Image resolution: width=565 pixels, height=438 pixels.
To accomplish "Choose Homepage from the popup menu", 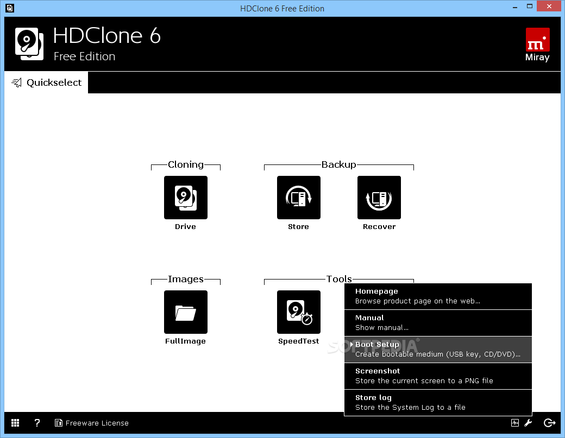I will tap(438, 296).
